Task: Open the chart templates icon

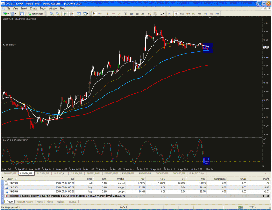Action: (84, 13)
